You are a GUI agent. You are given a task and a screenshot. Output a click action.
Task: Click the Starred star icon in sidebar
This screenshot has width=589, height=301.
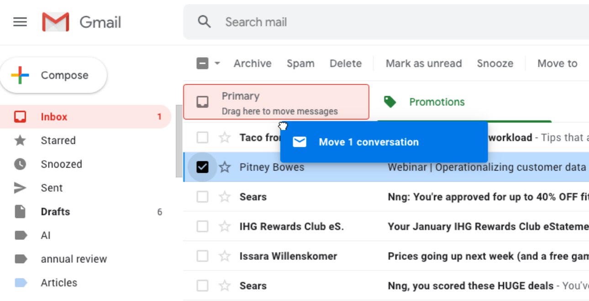20,140
